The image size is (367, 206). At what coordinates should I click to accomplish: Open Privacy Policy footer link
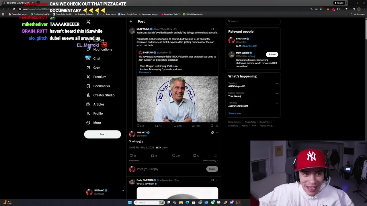(250, 122)
